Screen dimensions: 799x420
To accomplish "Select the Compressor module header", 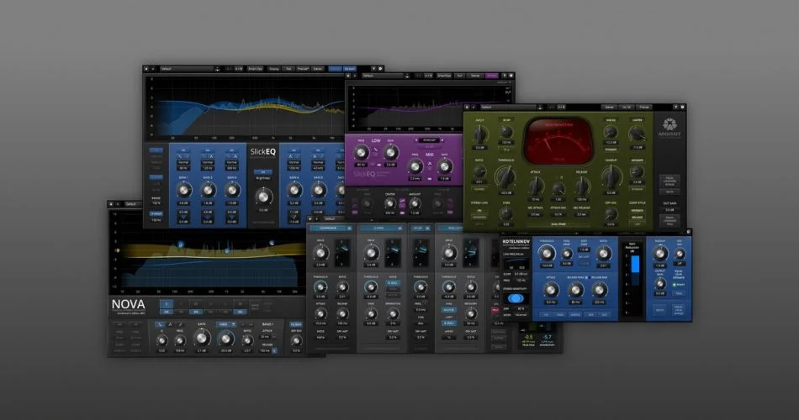I will point(331,228).
